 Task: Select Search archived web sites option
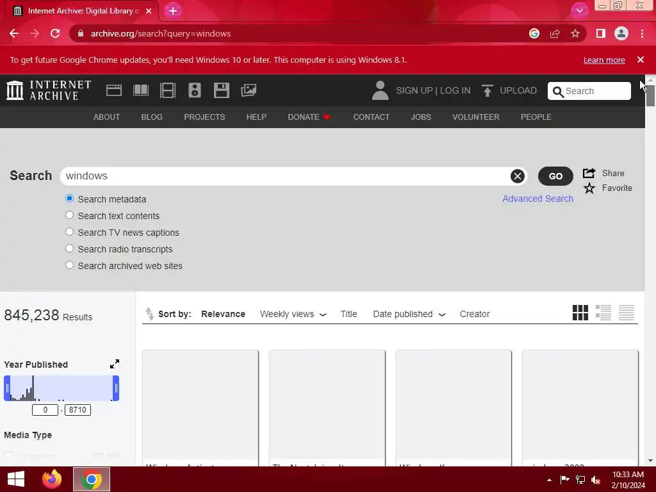click(69, 265)
